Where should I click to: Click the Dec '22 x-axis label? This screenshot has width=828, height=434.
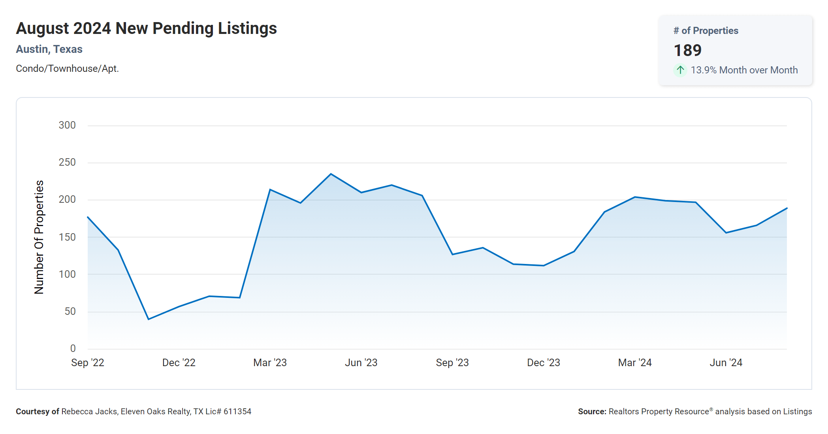click(179, 363)
